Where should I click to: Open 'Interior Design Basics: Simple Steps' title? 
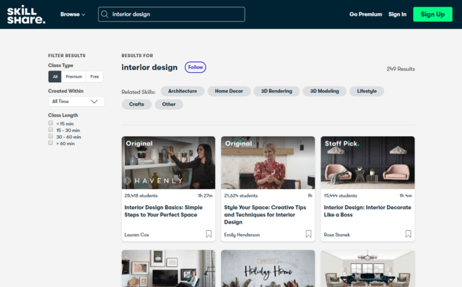(164, 211)
